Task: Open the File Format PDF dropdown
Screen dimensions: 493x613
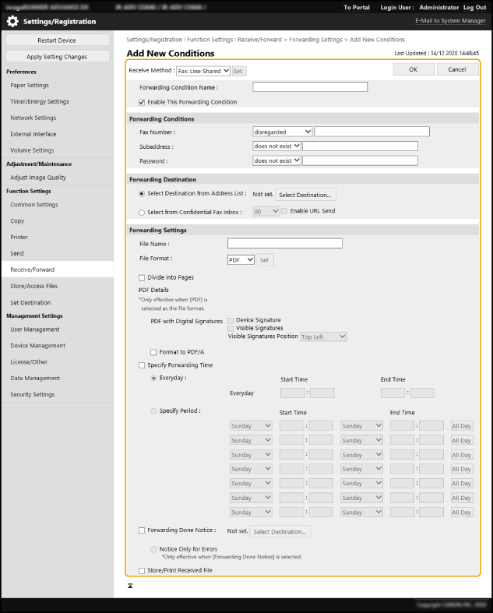Action: point(241,259)
